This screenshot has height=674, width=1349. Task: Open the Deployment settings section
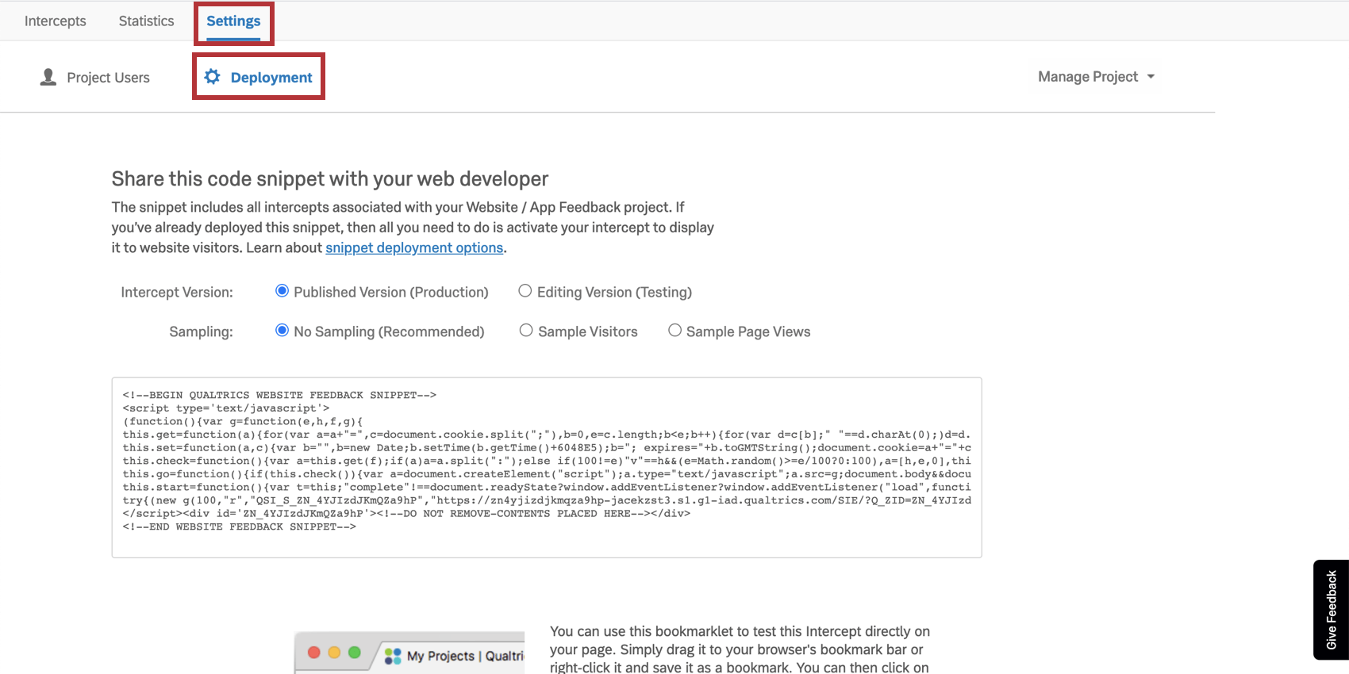pyautogui.click(x=259, y=77)
